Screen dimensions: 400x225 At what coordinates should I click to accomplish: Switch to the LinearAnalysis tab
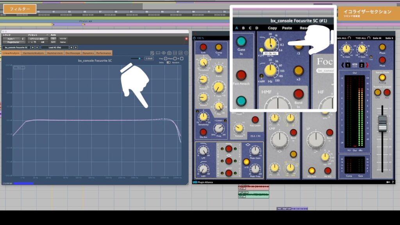[x=11, y=53]
